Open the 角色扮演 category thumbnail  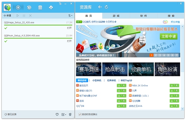(167, 69)
